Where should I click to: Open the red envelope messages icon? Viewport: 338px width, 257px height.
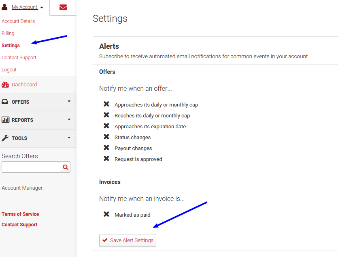click(63, 7)
